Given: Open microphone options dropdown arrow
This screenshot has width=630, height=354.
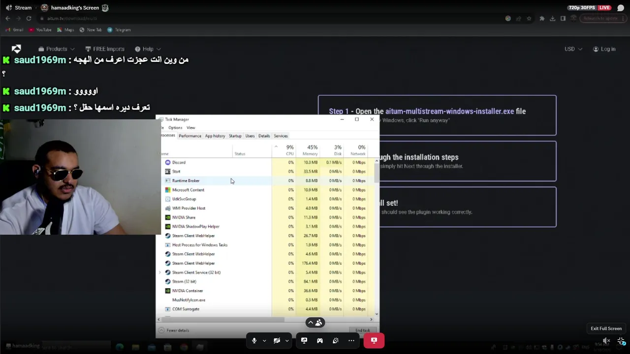Looking at the screenshot, I should 264,340.
